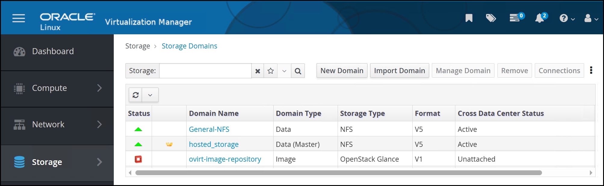The width and height of the screenshot is (604, 186).
Task: Click the scroll right arrow of the table
Action: pyautogui.click(x=591, y=173)
